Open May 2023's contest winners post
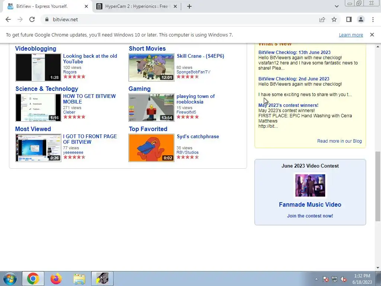The height and width of the screenshot is (286, 381). point(288,105)
